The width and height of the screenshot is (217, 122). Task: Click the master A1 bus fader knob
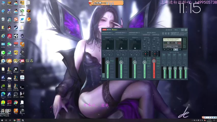165,69
